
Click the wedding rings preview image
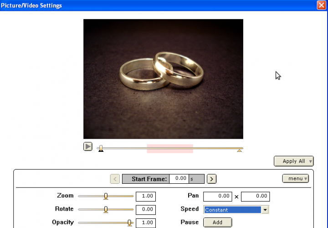(163, 79)
